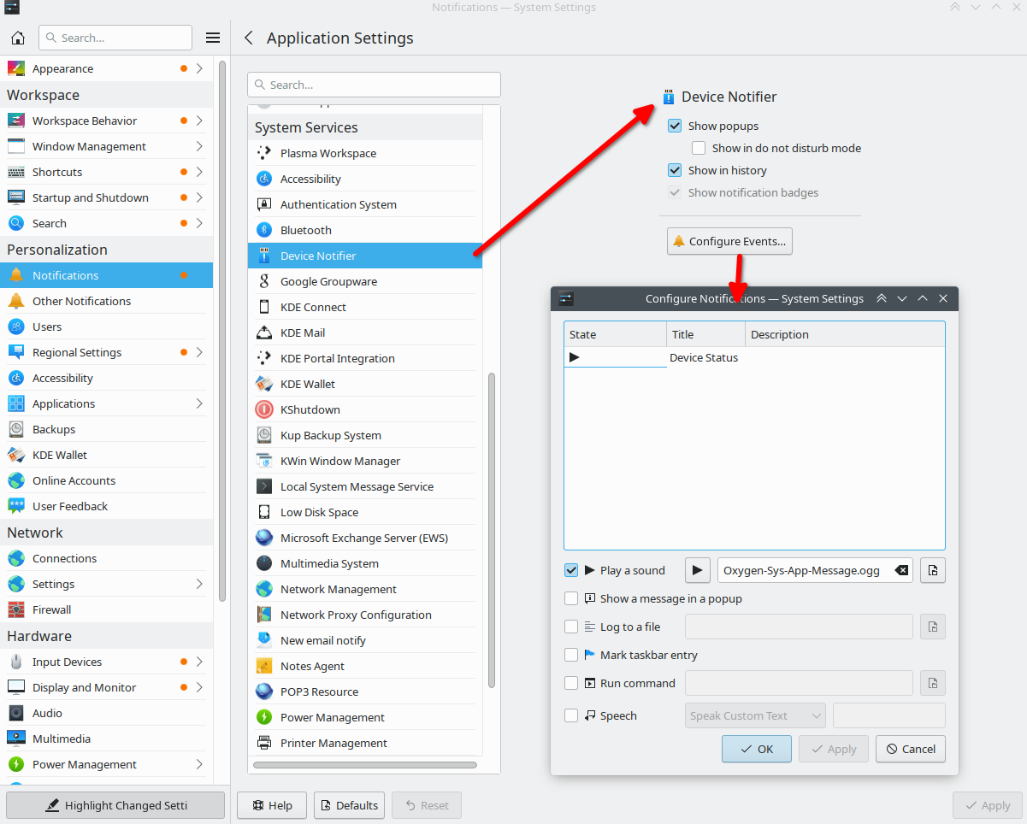The height and width of the screenshot is (824, 1027).
Task: Click the KDE Connect phone icon
Action: coord(264,307)
